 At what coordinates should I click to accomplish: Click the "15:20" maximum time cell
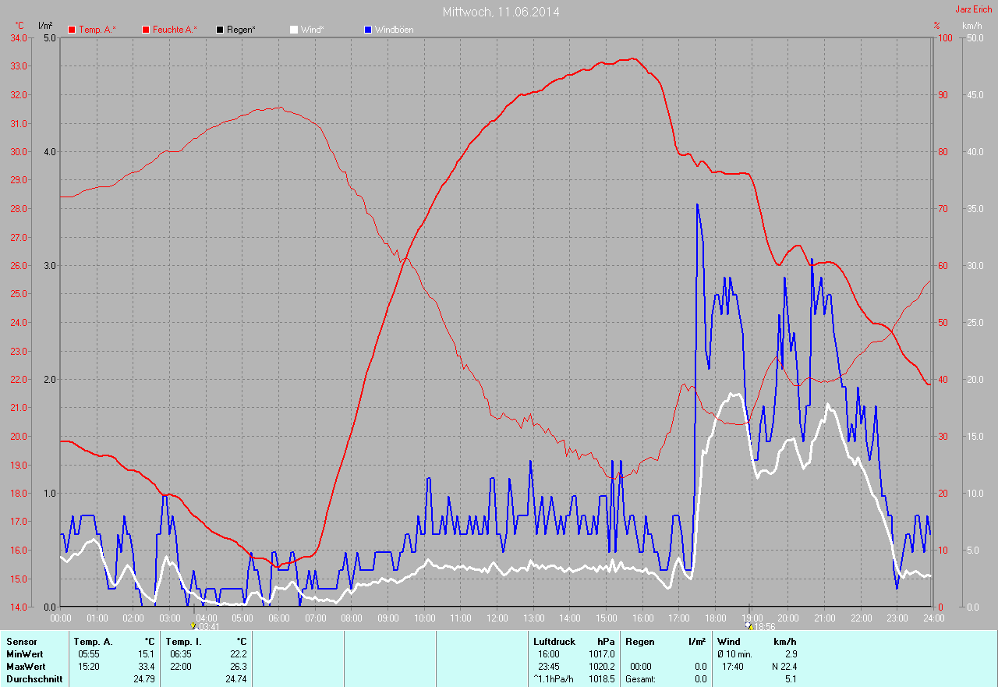tap(89, 667)
